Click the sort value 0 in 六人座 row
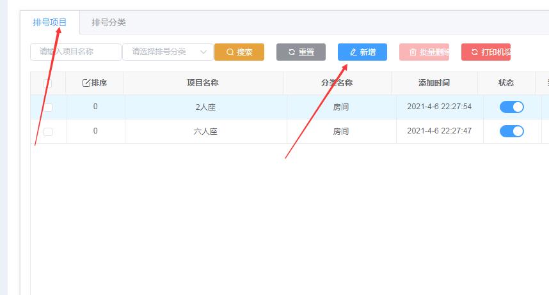The height and width of the screenshot is (295, 549). pos(95,131)
